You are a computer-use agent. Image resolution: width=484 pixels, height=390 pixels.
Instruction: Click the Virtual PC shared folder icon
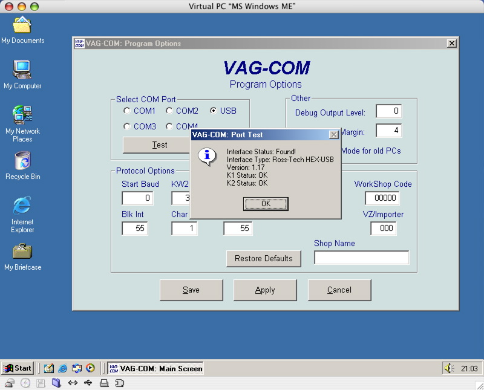click(x=56, y=383)
